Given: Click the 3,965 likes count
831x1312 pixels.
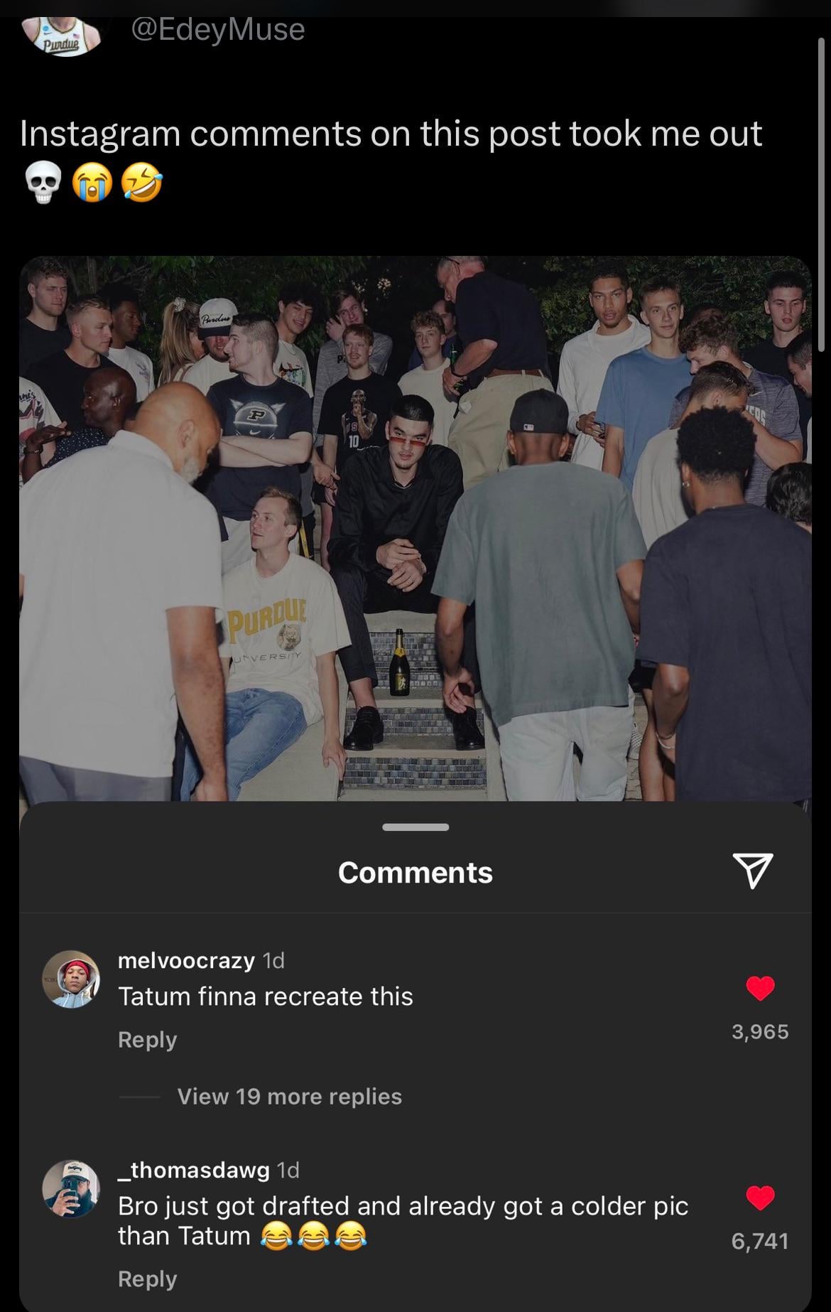Looking at the screenshot, I should [760, 1031].
